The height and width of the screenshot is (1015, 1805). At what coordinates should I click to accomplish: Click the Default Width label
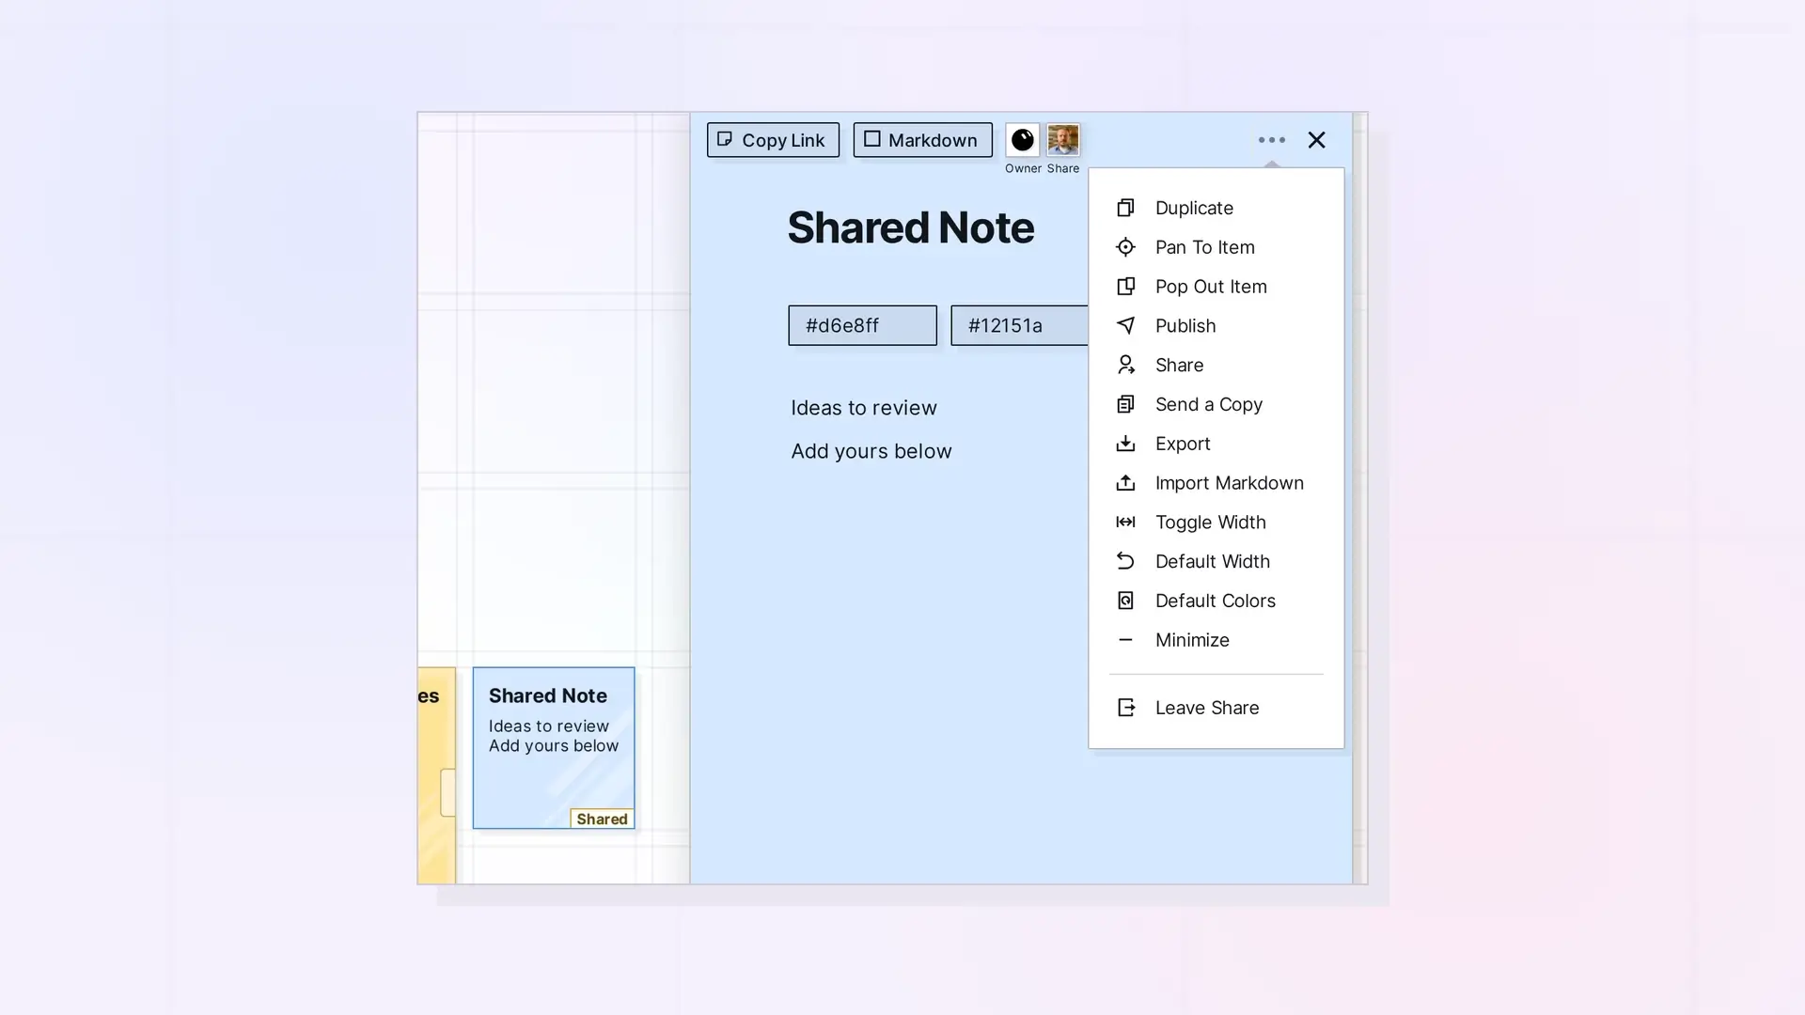coord(1213,561)
